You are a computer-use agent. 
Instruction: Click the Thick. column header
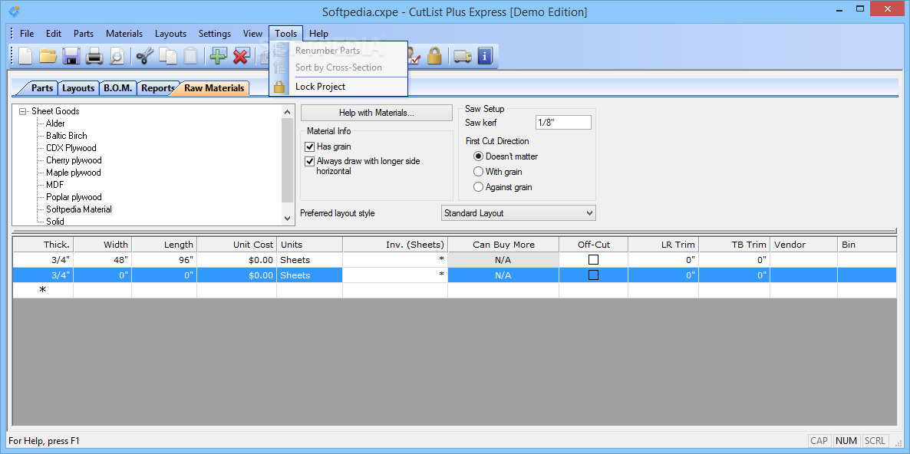(44, 245)
